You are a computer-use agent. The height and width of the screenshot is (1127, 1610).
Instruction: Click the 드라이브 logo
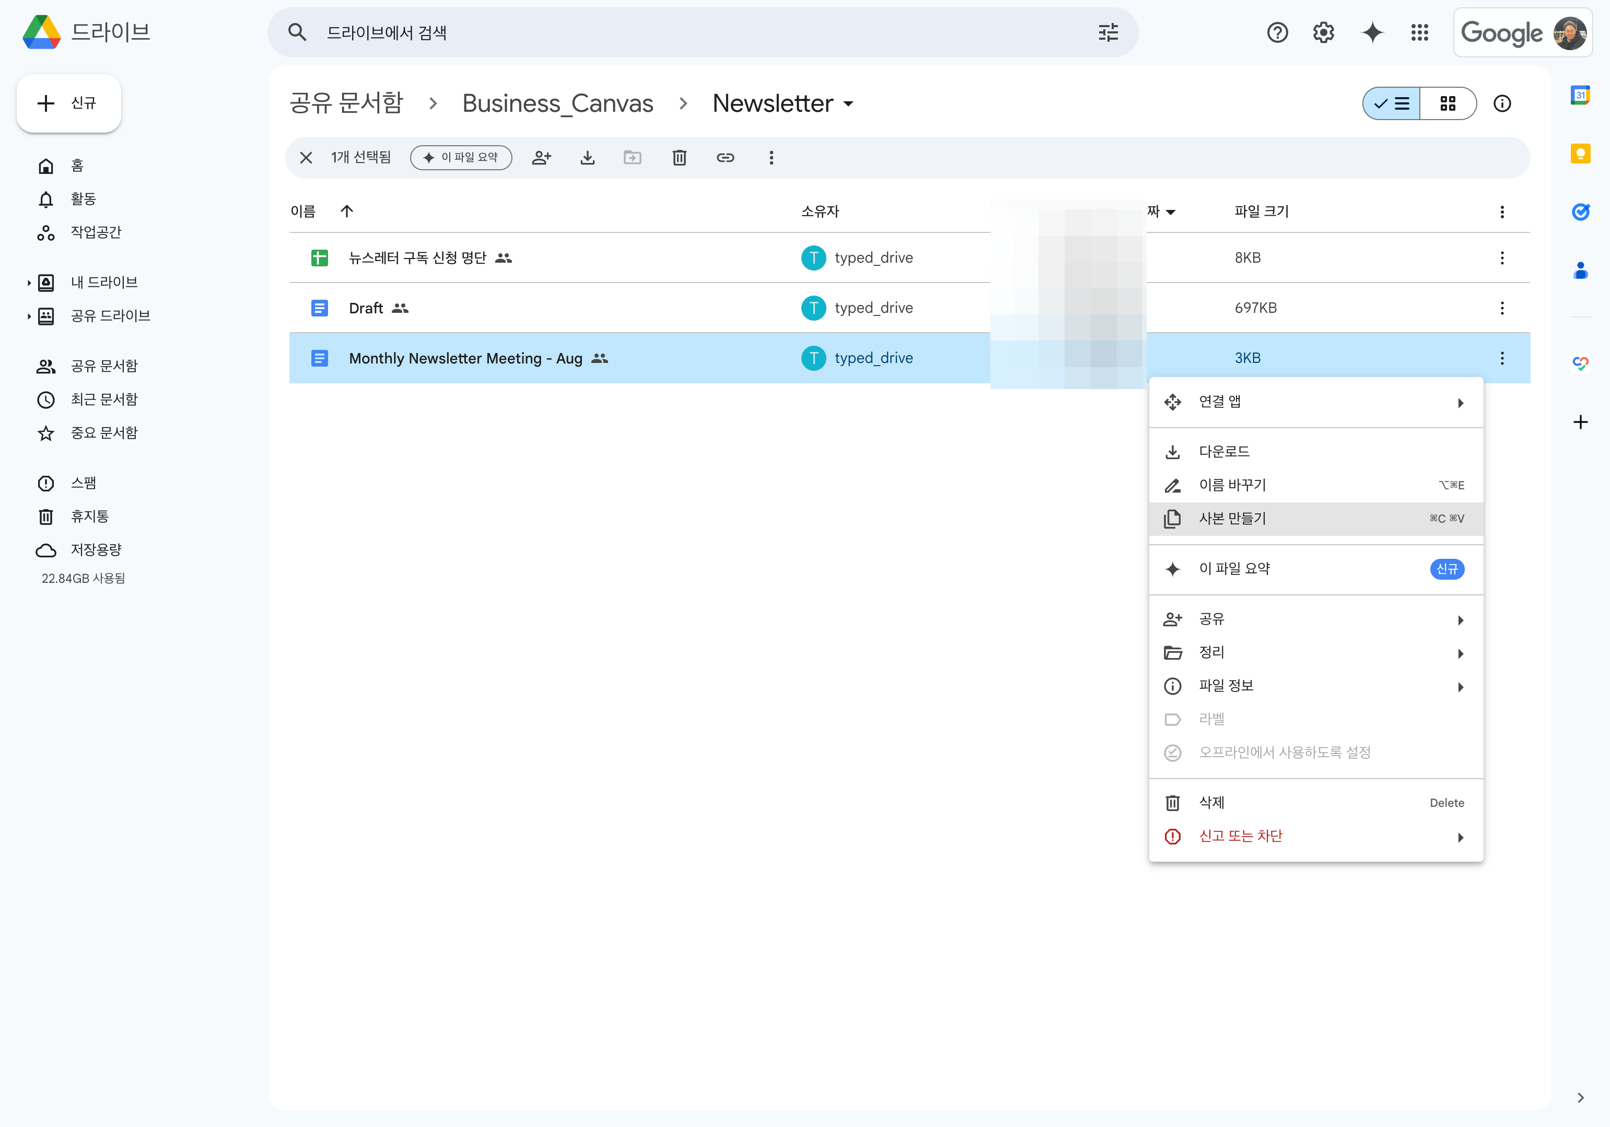86,32
